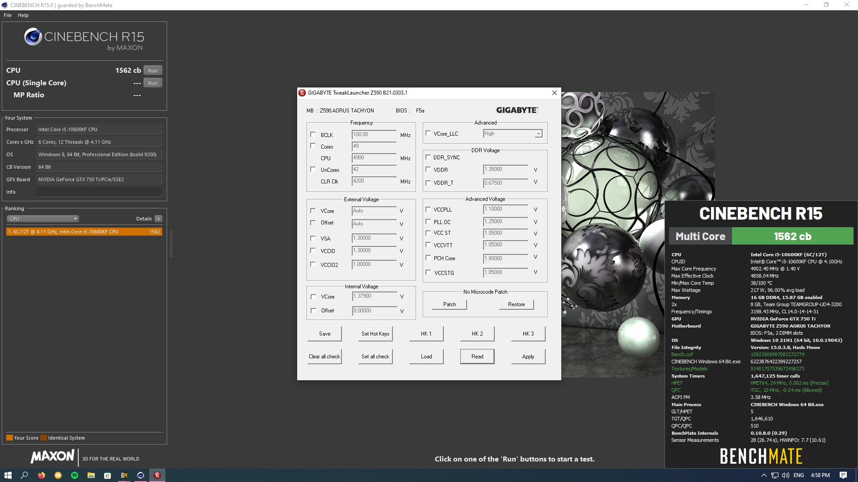
Task: Click the HK 3 button
Action: 528,334
